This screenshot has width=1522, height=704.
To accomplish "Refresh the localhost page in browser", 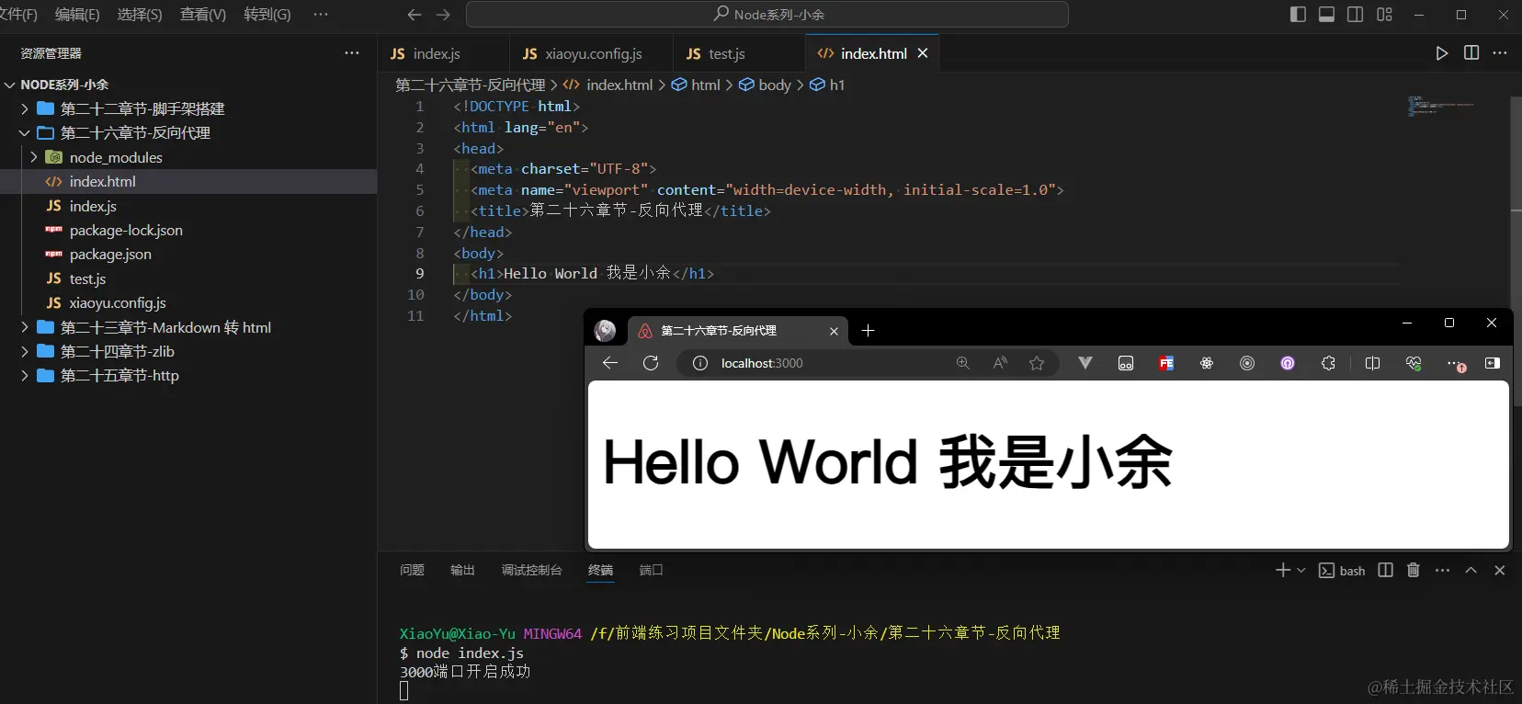I will tap(651, 363).
